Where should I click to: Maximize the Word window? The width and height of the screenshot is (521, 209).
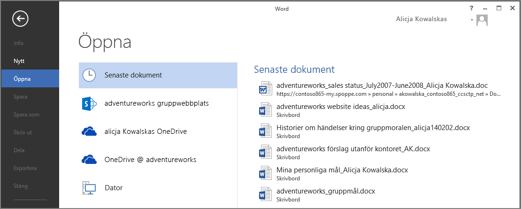tap(499, 8)
